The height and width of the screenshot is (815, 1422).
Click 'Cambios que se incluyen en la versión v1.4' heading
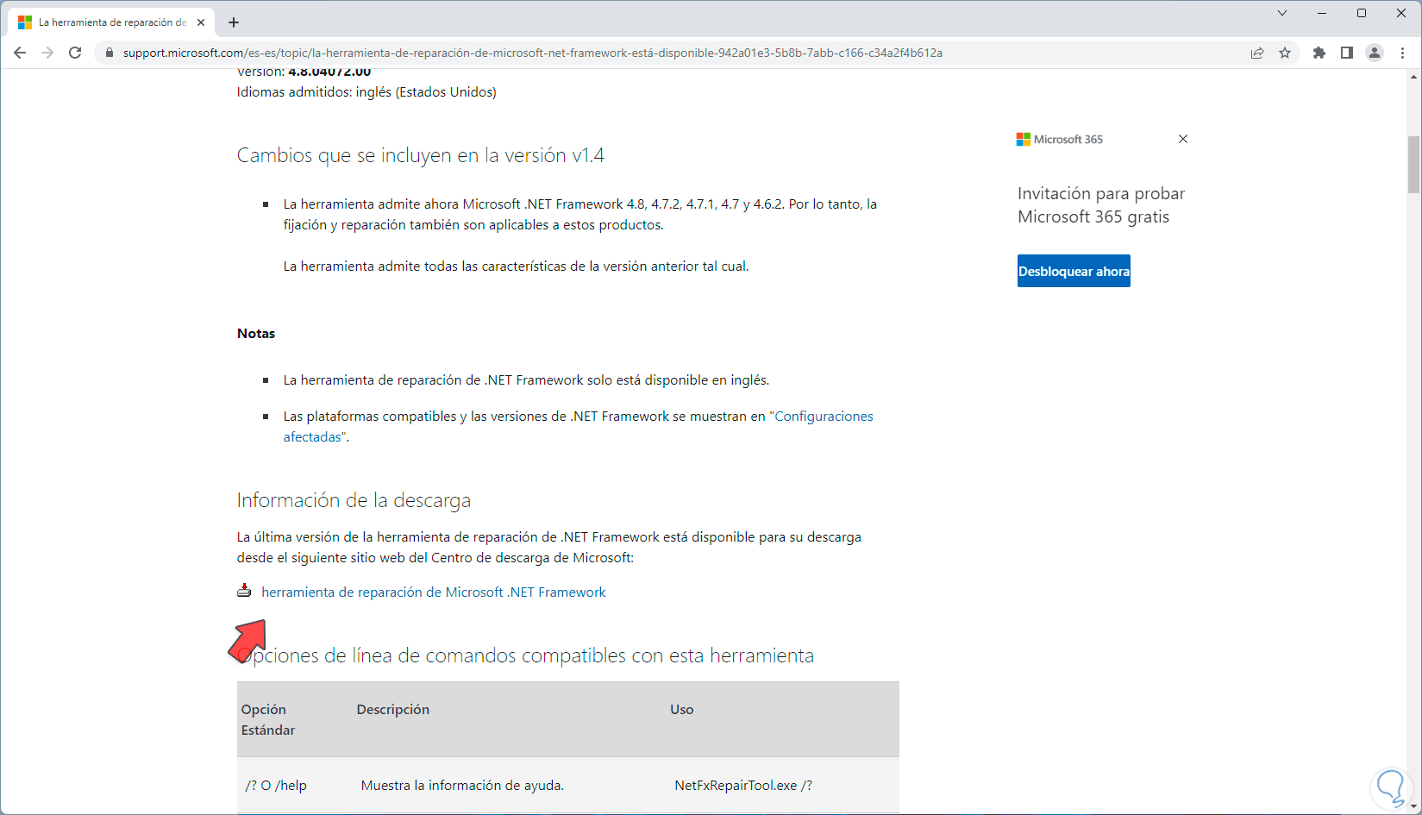tap(421, 155)
